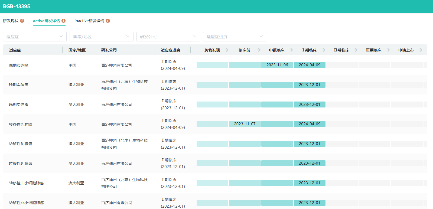
Task: Click the 2023-11-07 临床前 progress cell
Action: click(245, 124)
